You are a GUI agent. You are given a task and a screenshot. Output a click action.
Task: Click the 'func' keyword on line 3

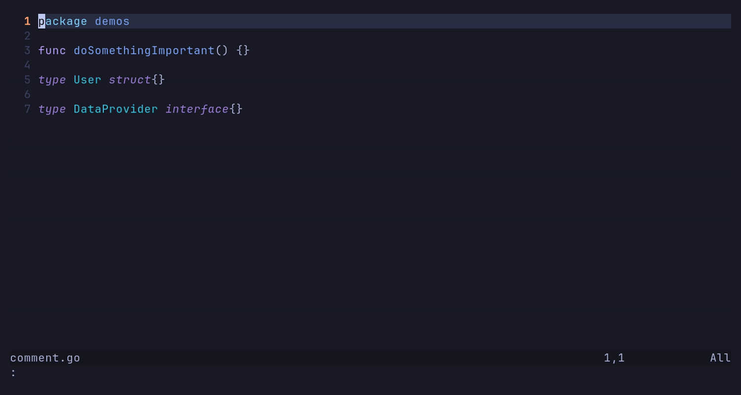(52, 50)
